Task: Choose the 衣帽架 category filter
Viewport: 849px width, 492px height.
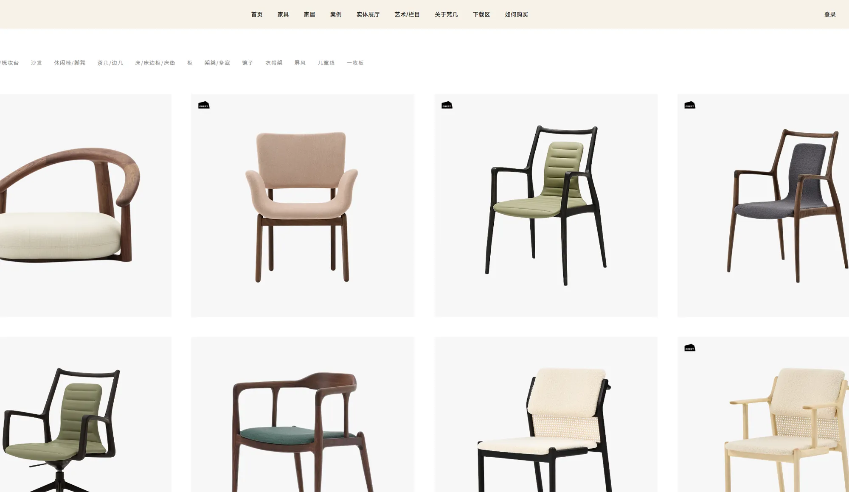Action: click(274, 63)
